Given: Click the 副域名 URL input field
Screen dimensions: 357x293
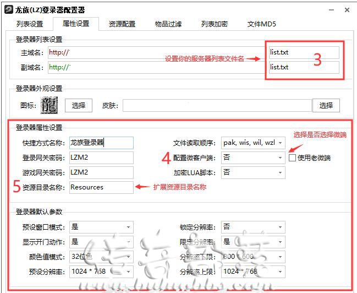Looking at the screenshot, I should pos(156,67).
